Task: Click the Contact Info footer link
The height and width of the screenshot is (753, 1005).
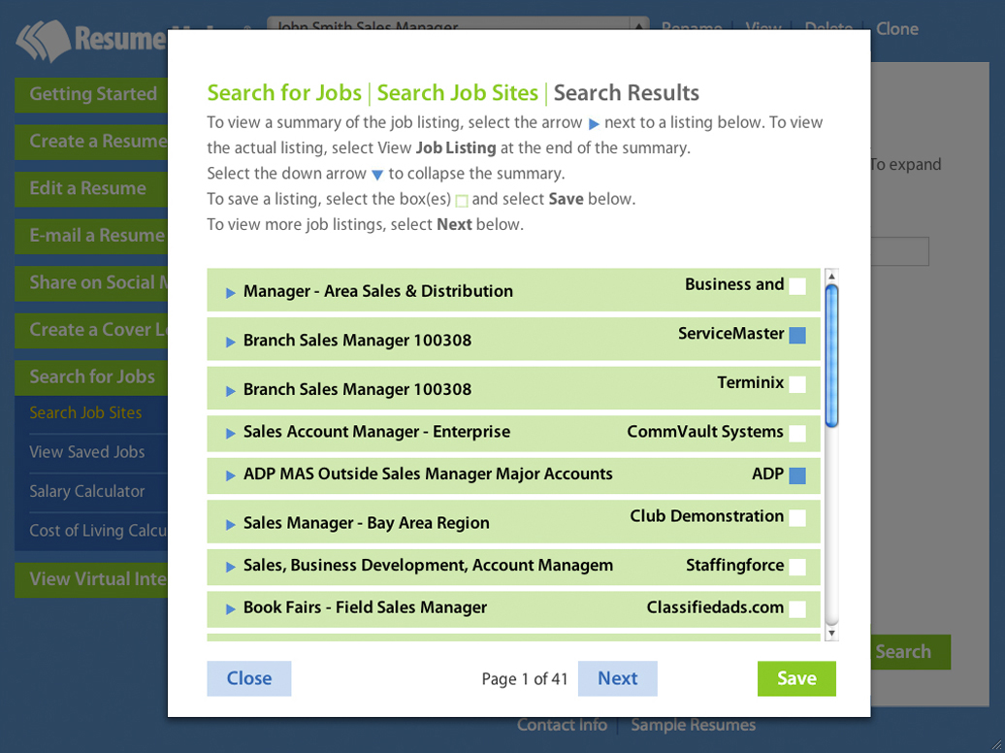Action: click(x=563, y=725)
